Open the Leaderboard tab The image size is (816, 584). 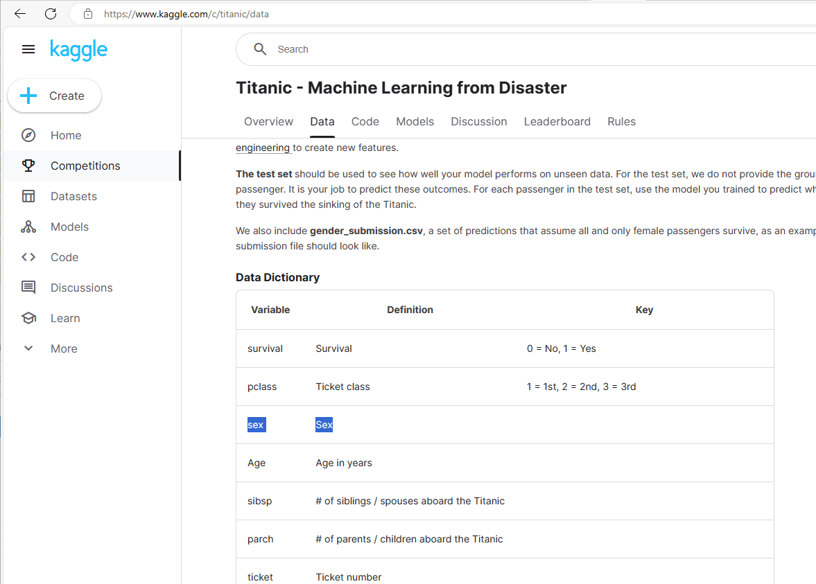[557, 122]
